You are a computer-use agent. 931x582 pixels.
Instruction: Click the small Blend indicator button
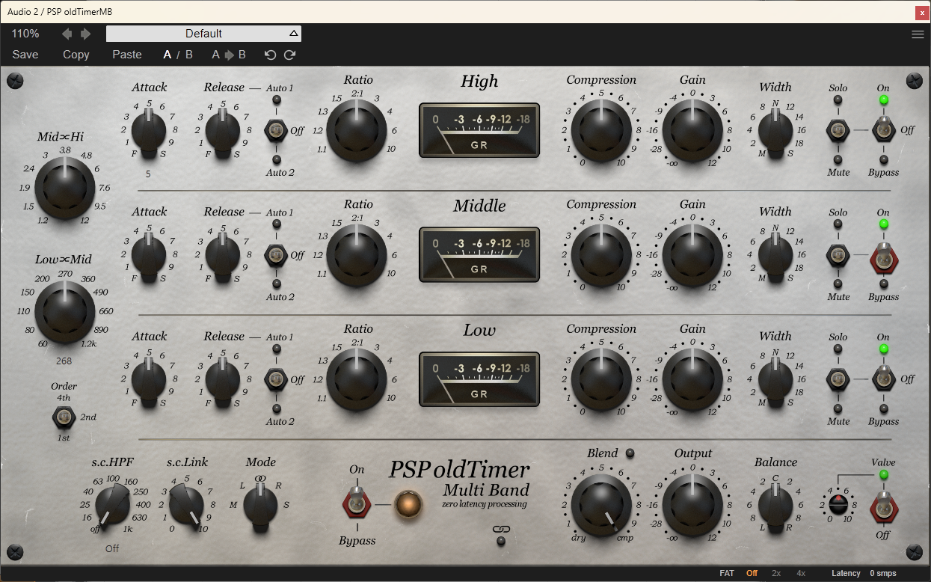pyautogui.click(x=630, y=453)
